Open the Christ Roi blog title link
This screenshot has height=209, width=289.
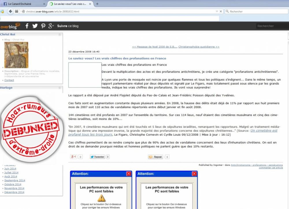click(8, 34)
